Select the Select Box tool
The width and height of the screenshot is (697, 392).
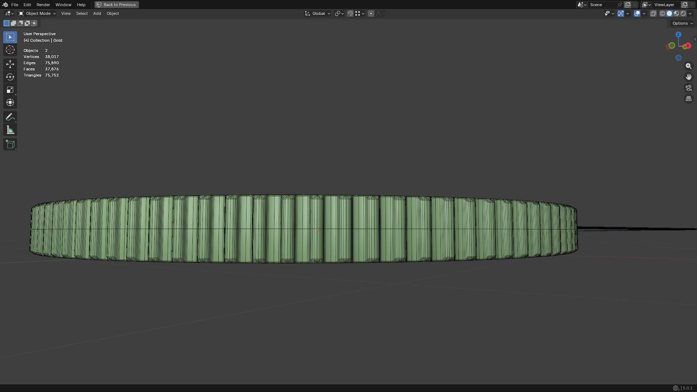click(x=10, y=37)
